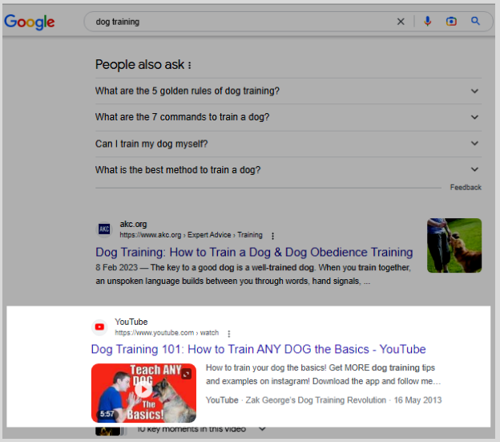Viewport: 500px width, 442px height.
Task: Click the 'People also ask' heading
Action: [139, 65]
